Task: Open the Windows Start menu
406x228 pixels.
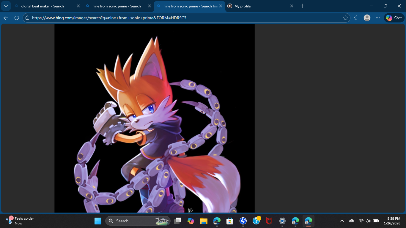Action: pyautogui.click(x=98, y=221)
